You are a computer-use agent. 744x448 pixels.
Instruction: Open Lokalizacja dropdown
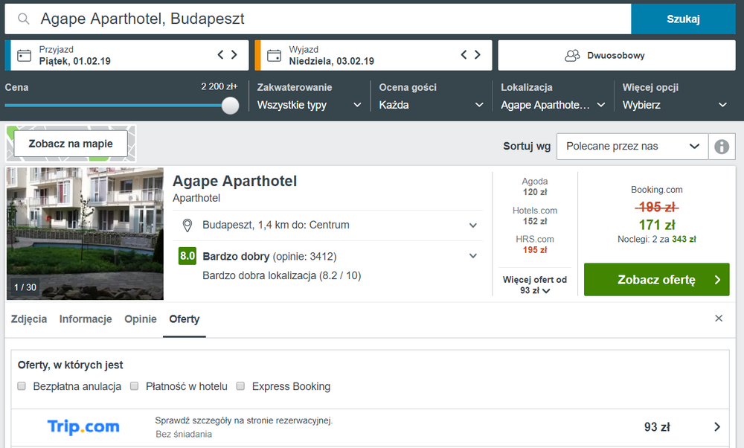tap(553, 105)
